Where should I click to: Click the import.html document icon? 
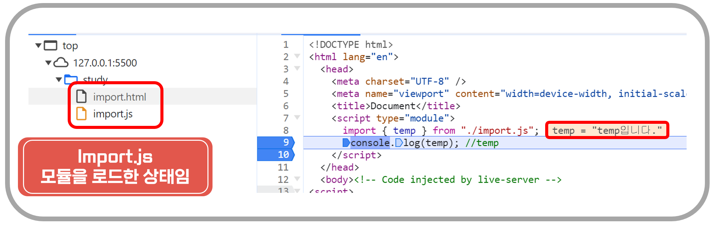point(81,96)
